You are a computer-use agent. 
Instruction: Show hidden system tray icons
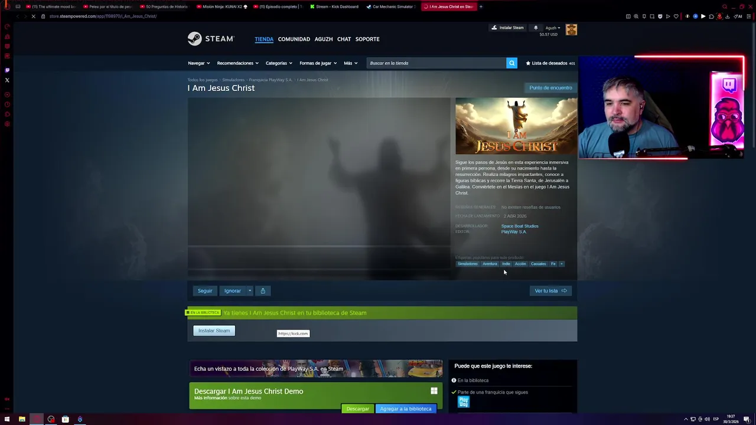click(x=686, y=419)
